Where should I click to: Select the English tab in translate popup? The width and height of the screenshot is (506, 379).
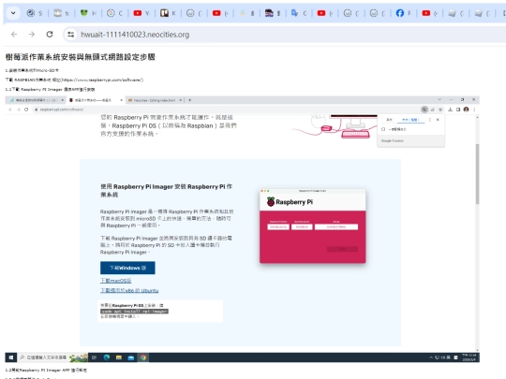pos(390,120)
